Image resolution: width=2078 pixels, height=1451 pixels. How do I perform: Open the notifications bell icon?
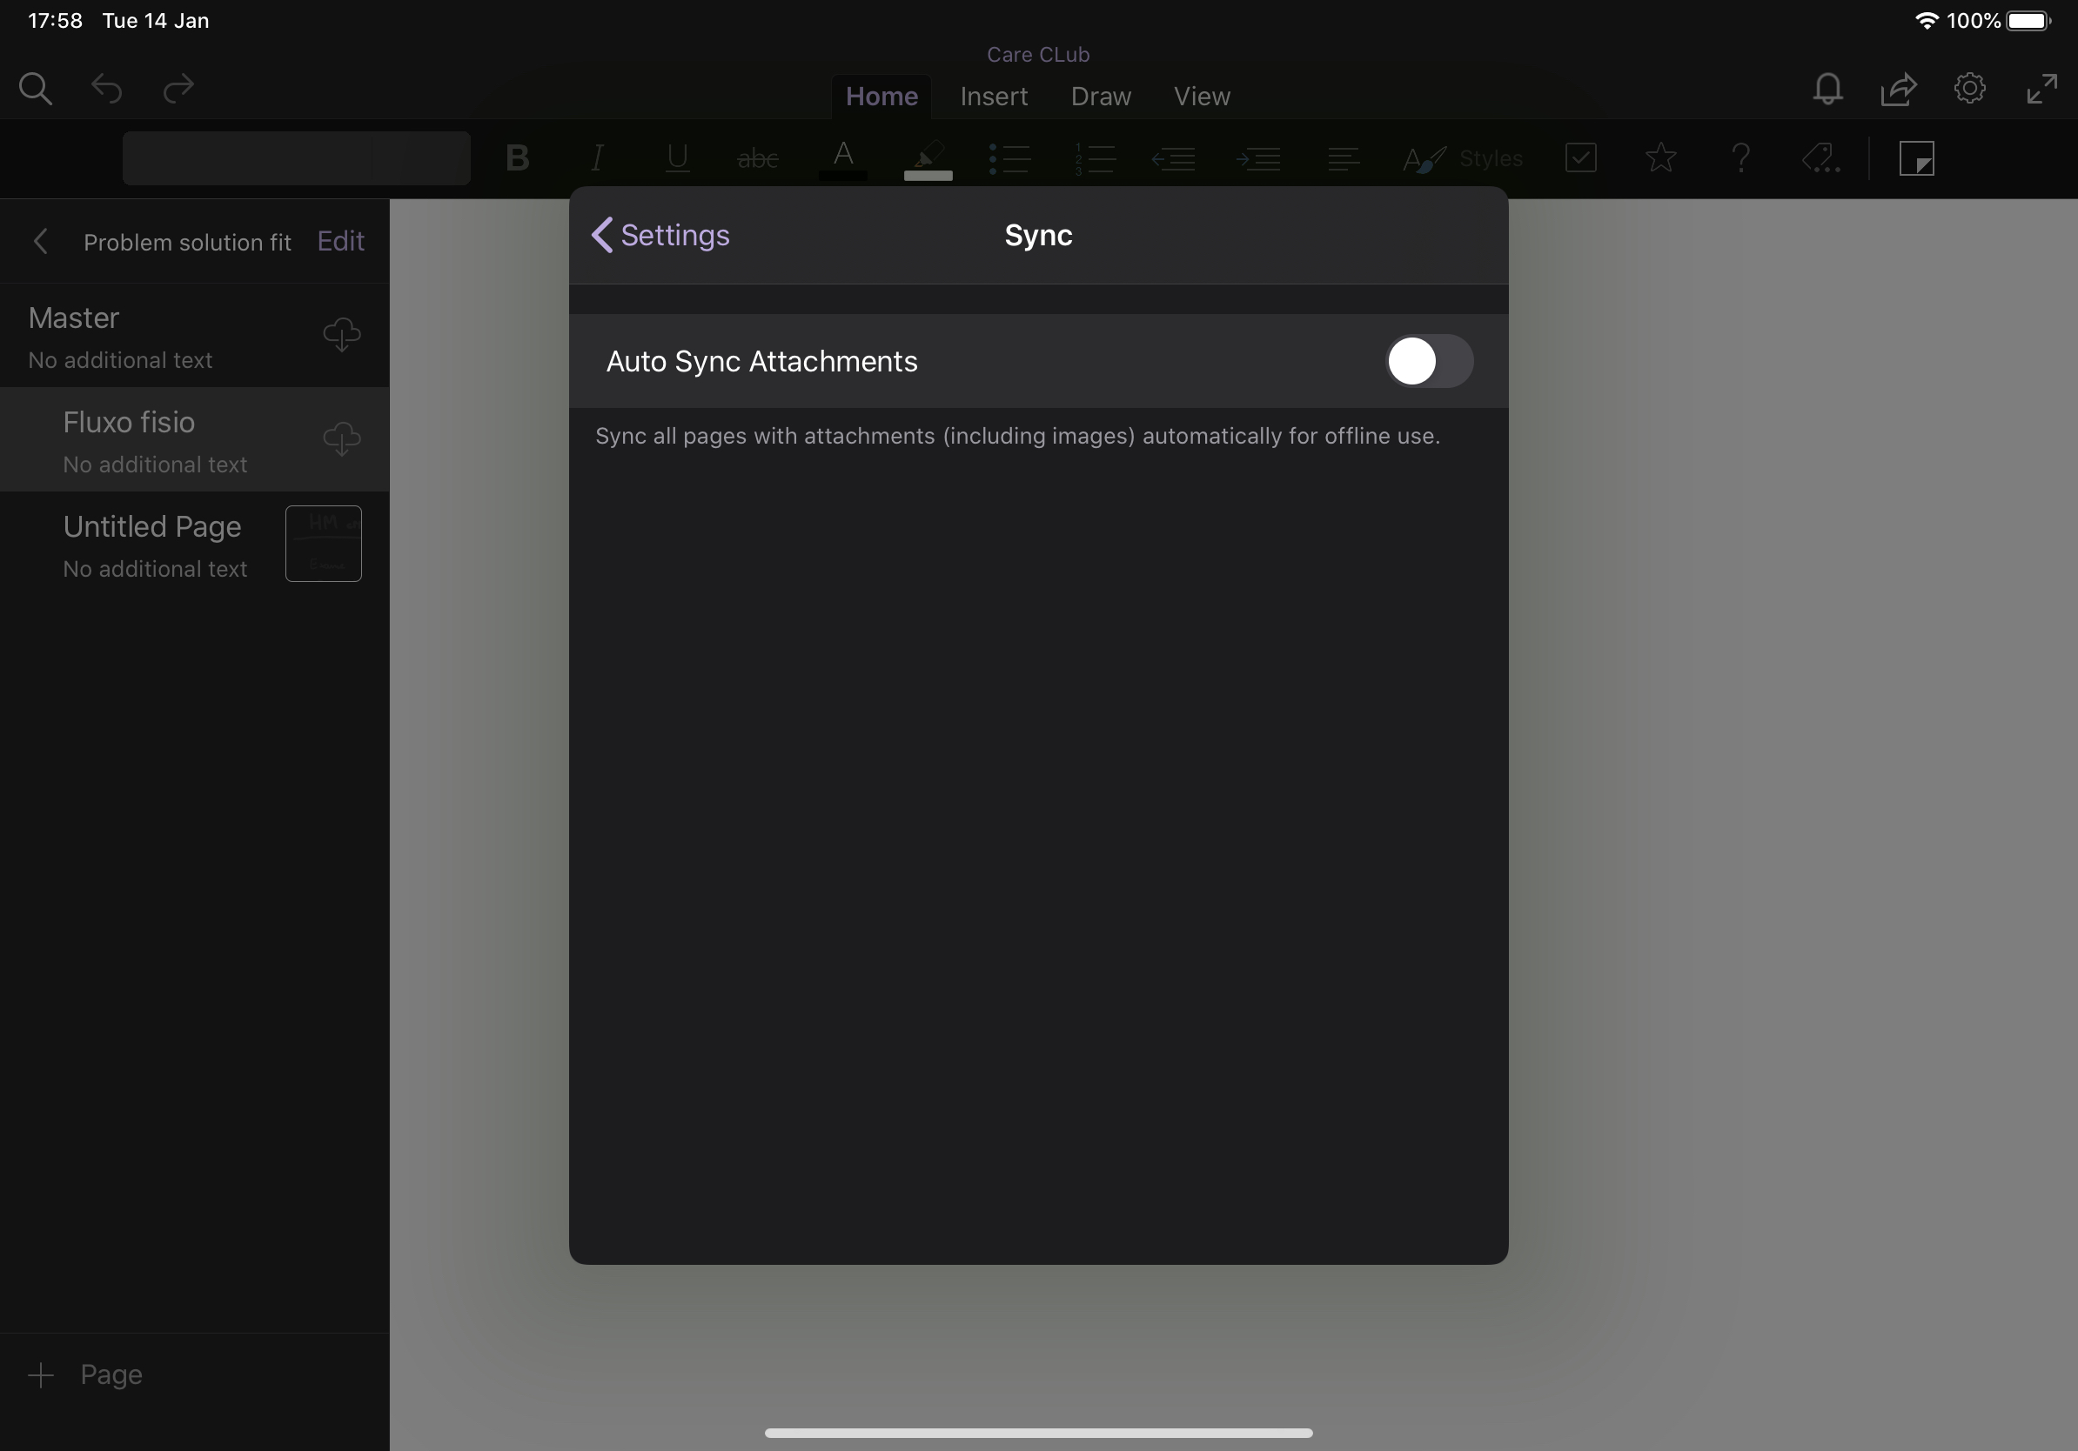tap(1827, 89)
